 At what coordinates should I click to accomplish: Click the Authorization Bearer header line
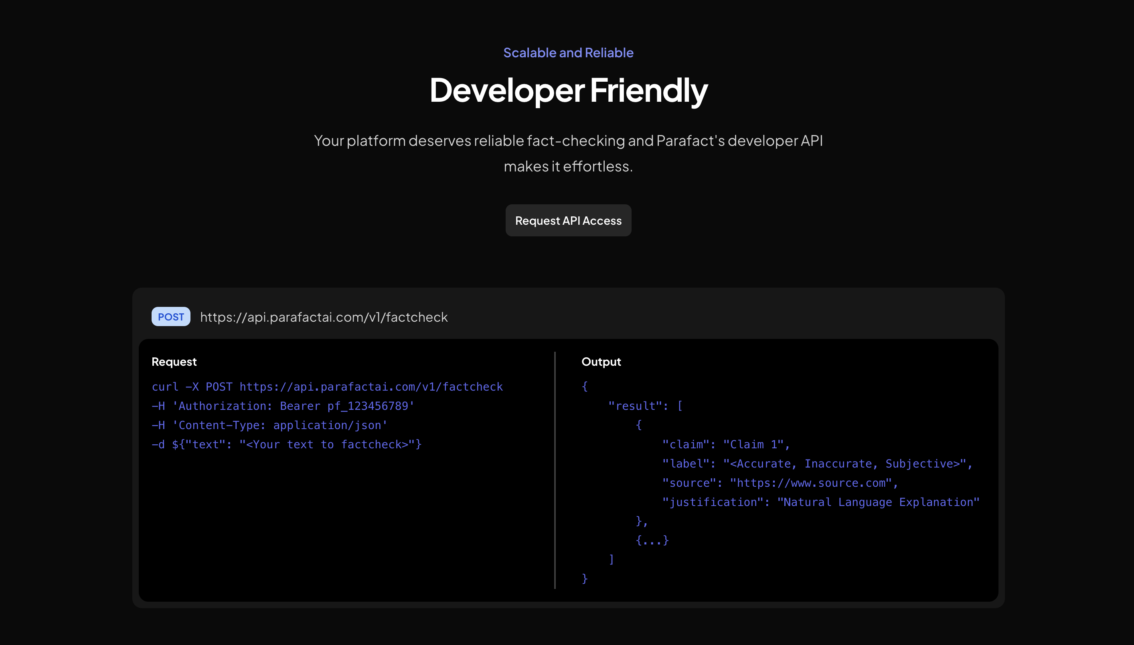click(x=282, y=406)
